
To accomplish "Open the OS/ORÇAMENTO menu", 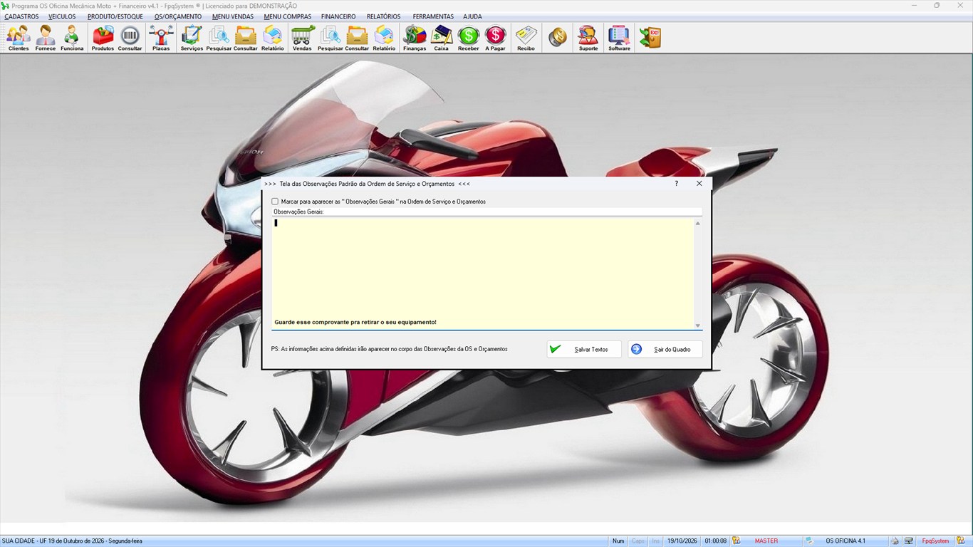I will [178, 16].
